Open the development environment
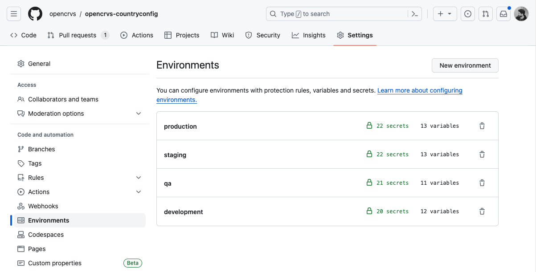Image resolution: width=536 pixels, height=272 pixels. point(184,212)
